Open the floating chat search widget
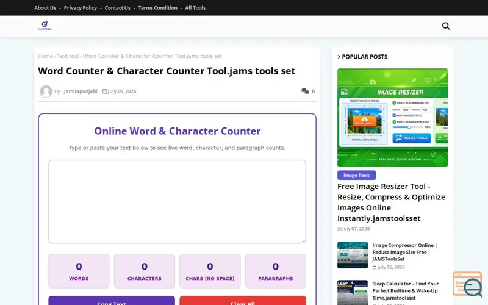 click(x=467, y=284)
